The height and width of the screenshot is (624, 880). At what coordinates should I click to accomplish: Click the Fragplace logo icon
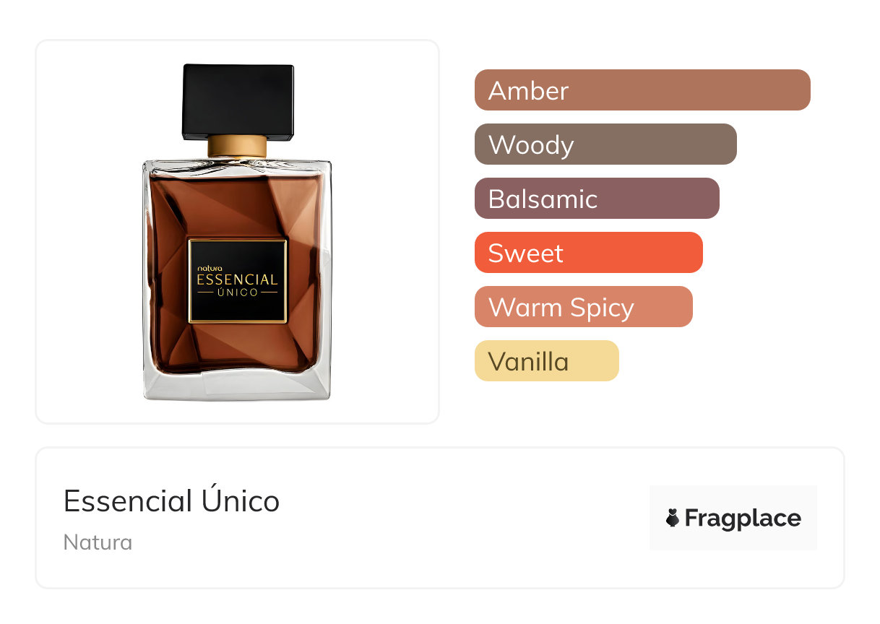click(x=673, y=518)
